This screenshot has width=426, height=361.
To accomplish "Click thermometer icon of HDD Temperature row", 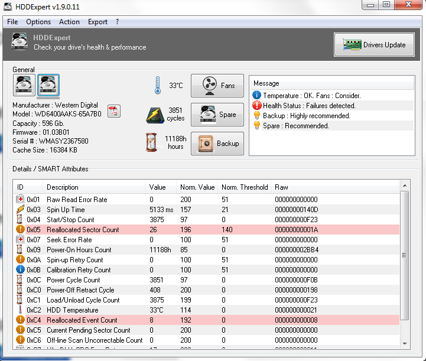I will click(20, 310).
